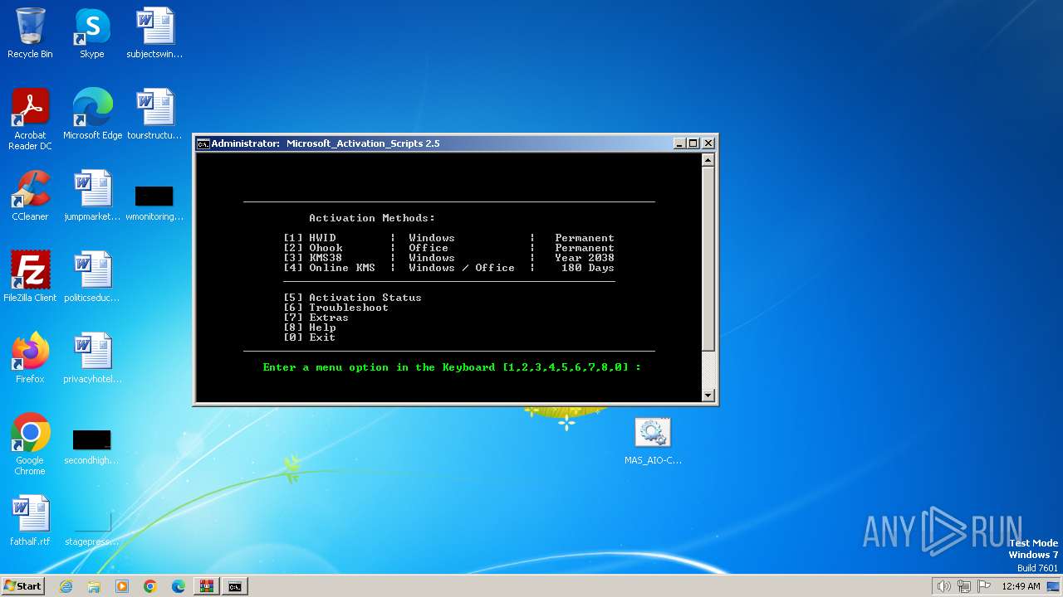Click the '[5] Activation Status' line
Viewport: 1063px width, 597px height.
(352, 298)
